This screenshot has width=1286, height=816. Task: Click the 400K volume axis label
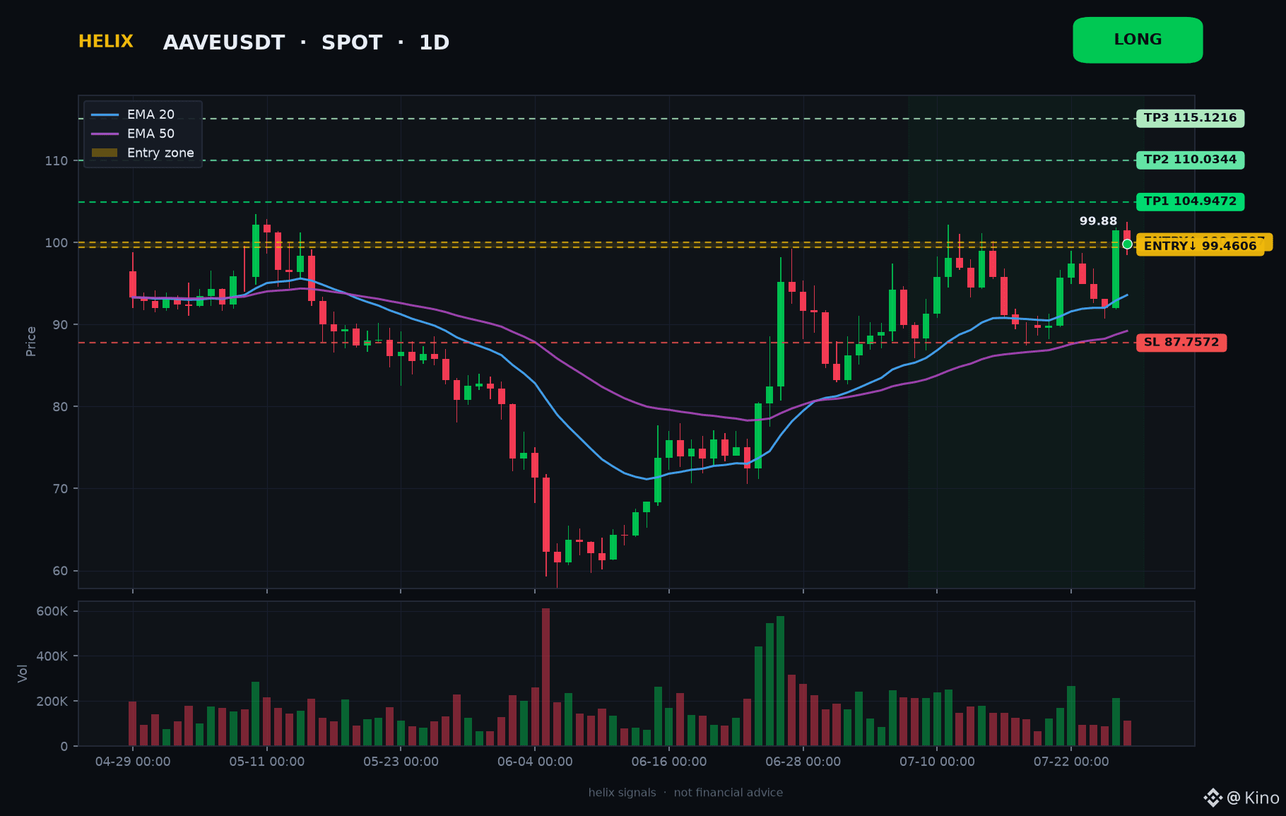coord(52,656)
